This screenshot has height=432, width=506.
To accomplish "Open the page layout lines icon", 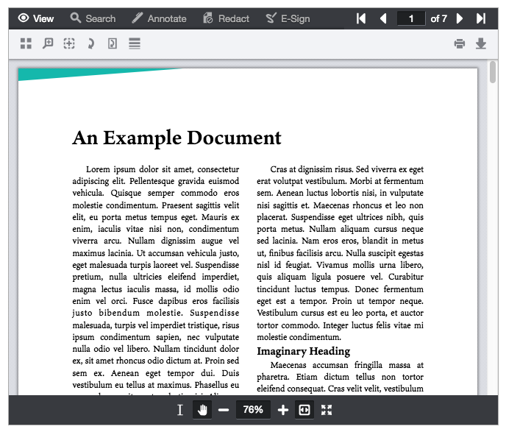I will point(135,44).
